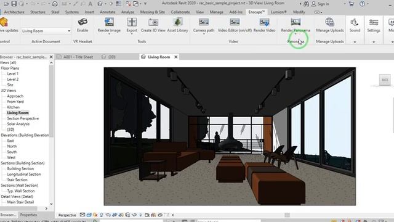Click the Open folder icon in quick access toolbar
The height and width of the screenshot is (222, 394).
point(6,4)
